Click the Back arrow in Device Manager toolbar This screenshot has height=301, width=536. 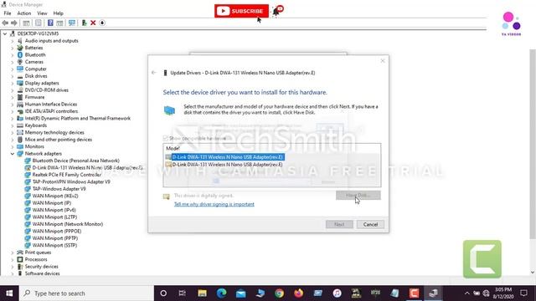[x=5, y=23]
